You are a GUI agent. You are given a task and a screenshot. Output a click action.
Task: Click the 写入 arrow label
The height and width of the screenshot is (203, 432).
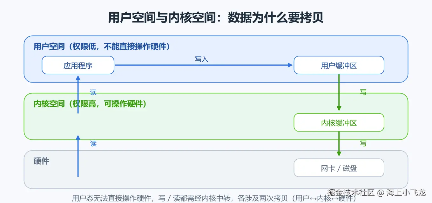[201, 59]
